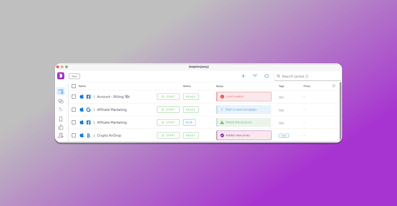
Task: Click the Crypto AirDrop profile name
Action: pos(109,135)
